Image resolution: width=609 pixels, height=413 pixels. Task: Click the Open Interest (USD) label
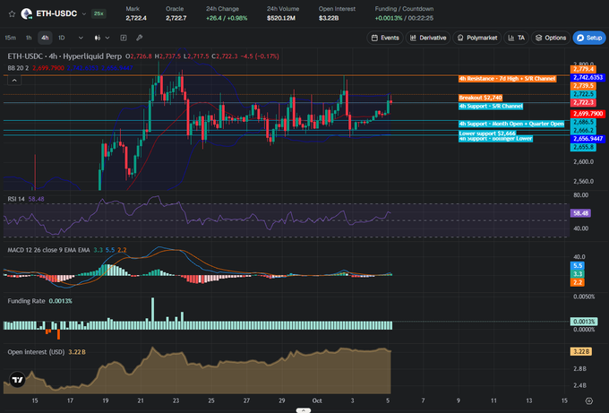tap(36, 352)
